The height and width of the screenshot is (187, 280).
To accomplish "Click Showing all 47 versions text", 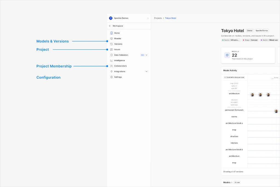I will [x=233, y=172].
